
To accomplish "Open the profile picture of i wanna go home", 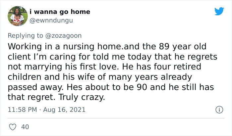I will (17, 16).
